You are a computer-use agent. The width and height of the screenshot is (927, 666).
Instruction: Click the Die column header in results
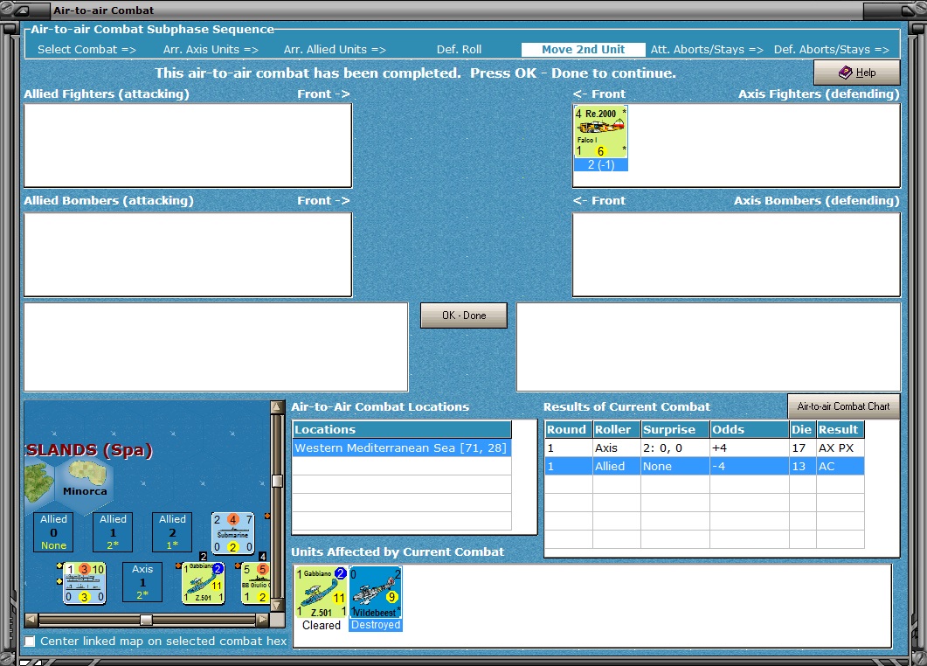[x=802, y=429]
